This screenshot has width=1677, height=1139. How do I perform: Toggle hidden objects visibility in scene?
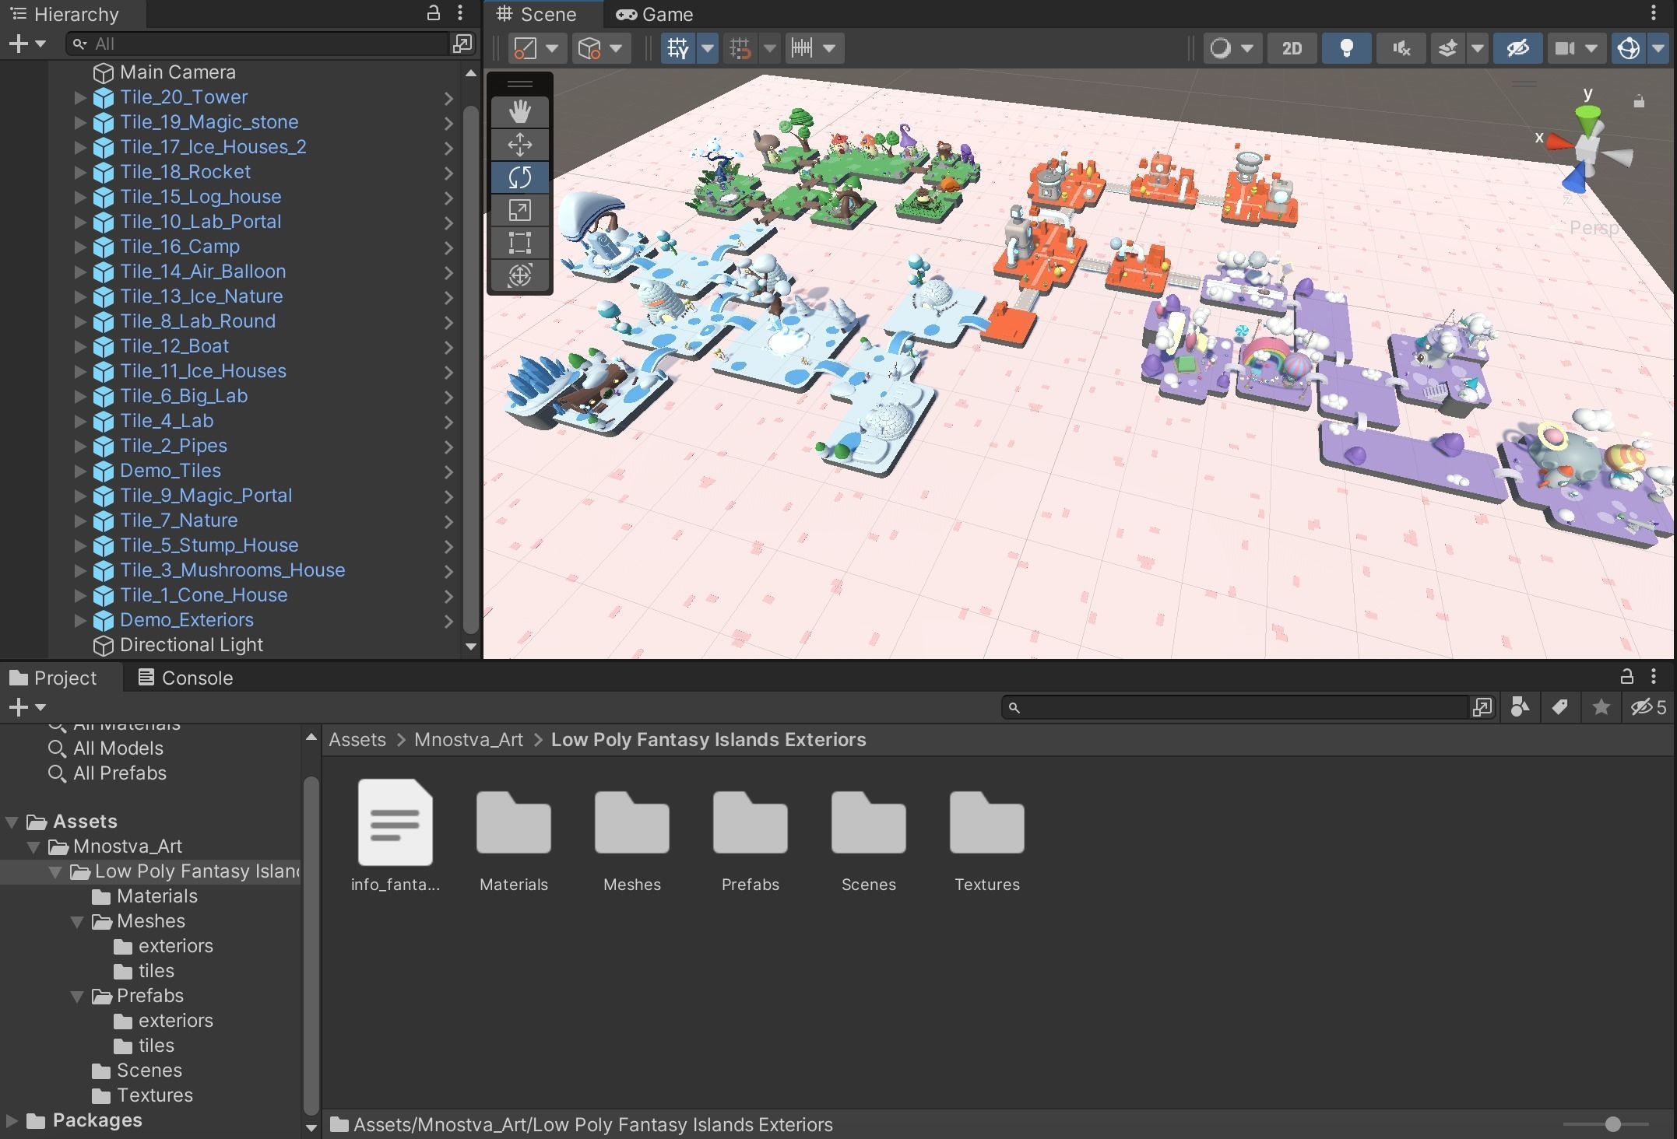pos(1517,48)
